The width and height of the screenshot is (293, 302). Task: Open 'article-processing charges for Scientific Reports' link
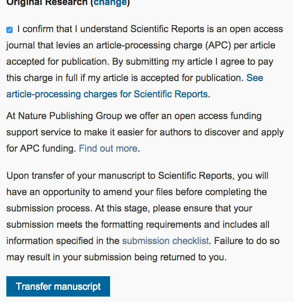(107, 94)
